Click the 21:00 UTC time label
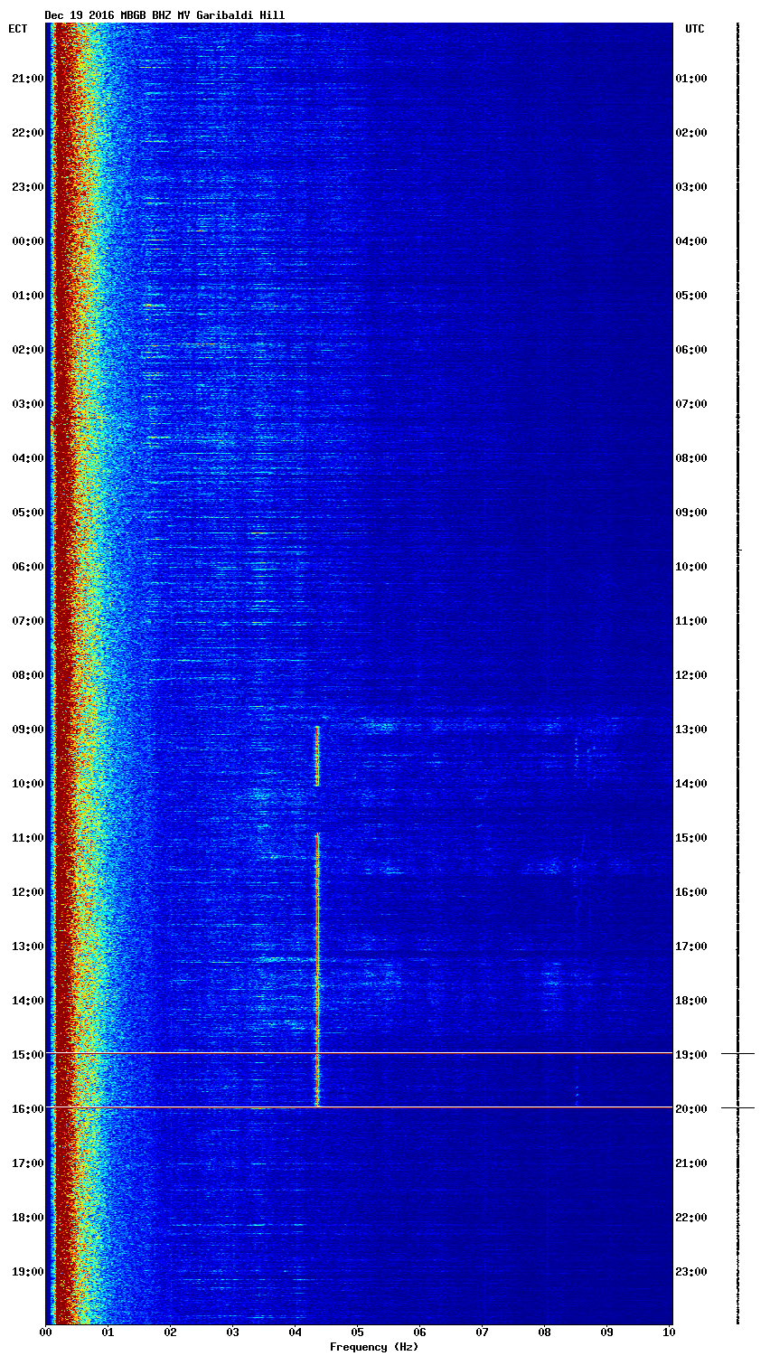 click(691, 1163)
